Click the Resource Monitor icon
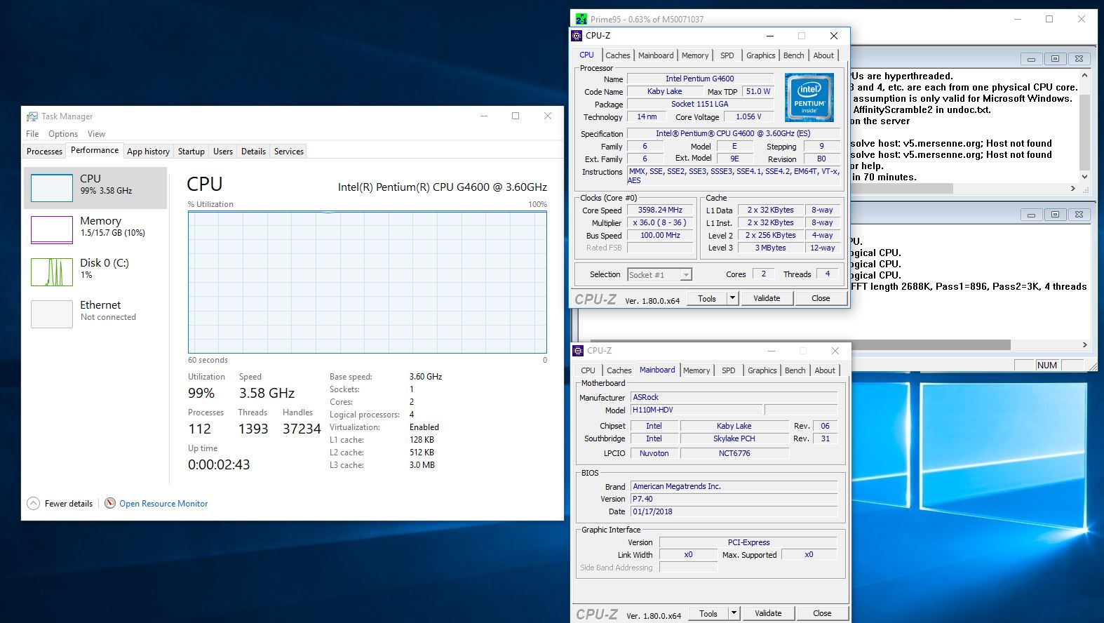The width and height of the screenshot is (1104, 623). (x=110, y=503)
